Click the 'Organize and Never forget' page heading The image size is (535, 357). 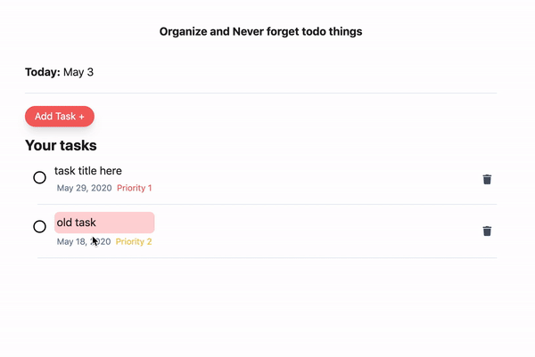[x=260, y=31]
